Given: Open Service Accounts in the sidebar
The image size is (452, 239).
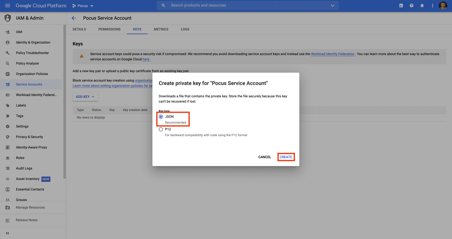Looking at the screenshot, I should pyautogui.click(x=31, y=84).
